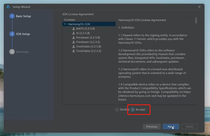Click the license text scrollbar thumb
The width and height of the screenshot is (210, 136).
196,20
